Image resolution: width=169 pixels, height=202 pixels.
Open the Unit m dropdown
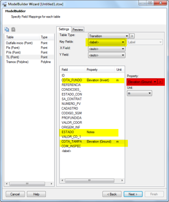click(x=139, y=93)
